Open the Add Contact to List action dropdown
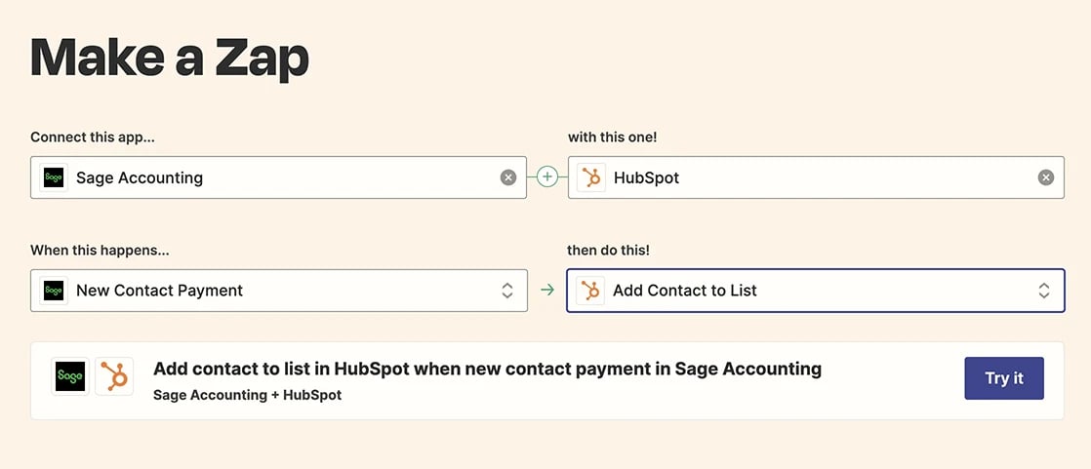Screen dimensions: 1091x469 click(816, 291)
